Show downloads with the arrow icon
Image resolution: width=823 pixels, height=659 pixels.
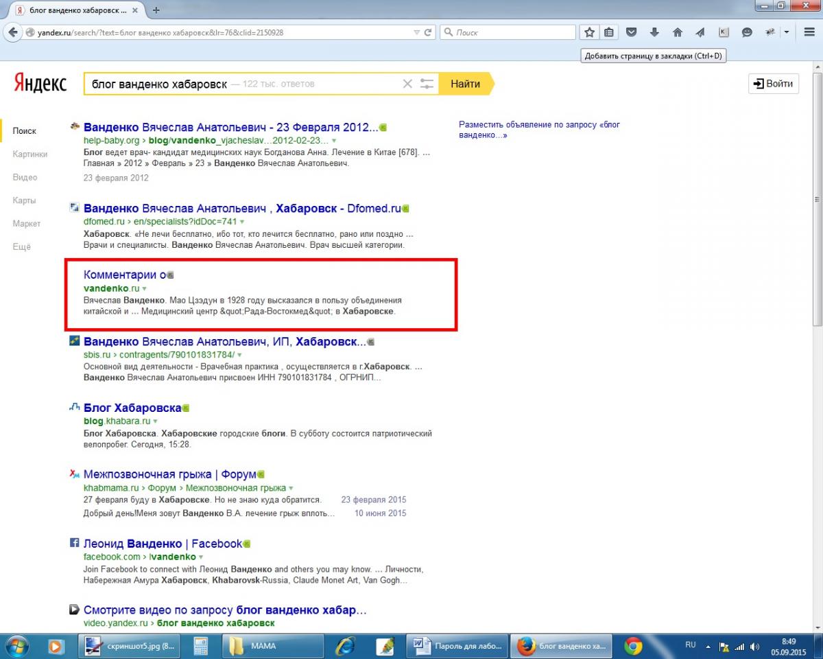(x=654, y=32)
